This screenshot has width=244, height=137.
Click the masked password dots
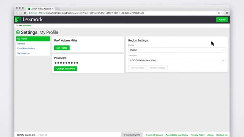tap(66, 63)
